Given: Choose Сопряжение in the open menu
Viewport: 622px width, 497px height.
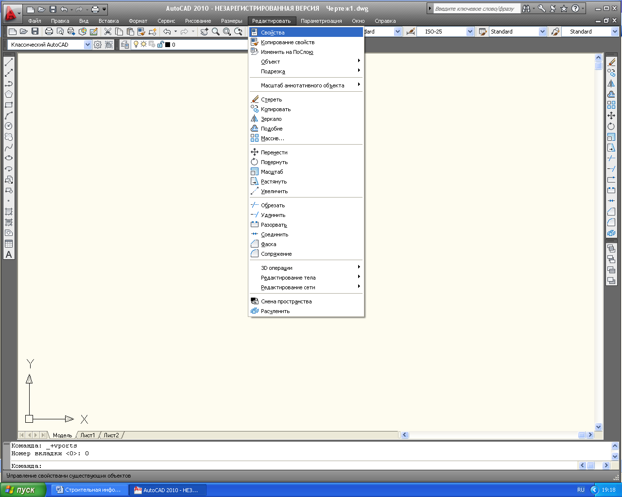Looking at the screenshot, I should (x=306, y=254).
